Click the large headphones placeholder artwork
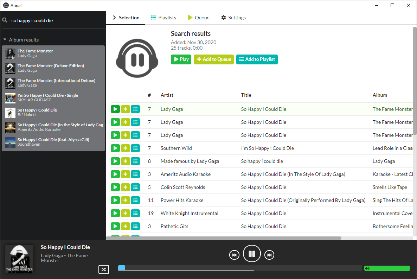This screenshot has width=417, height=279. (137, 58)
